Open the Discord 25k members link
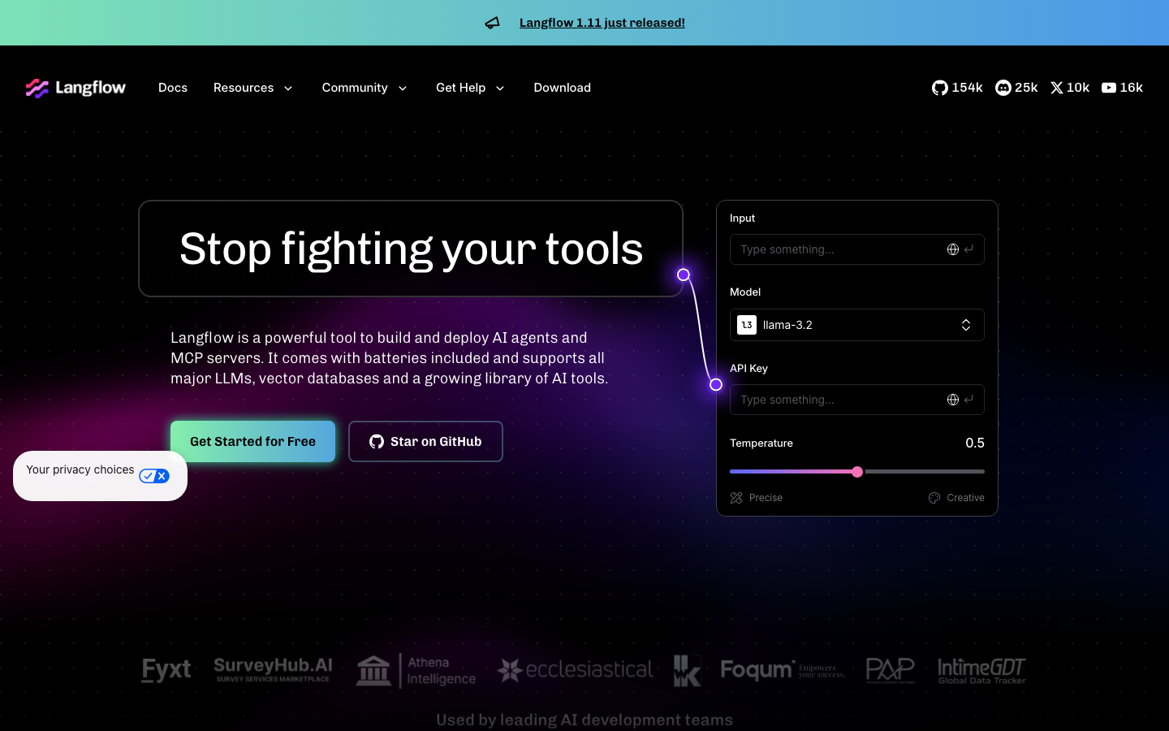Viewport: 1169px width, 731px height. click(1016, 88)
